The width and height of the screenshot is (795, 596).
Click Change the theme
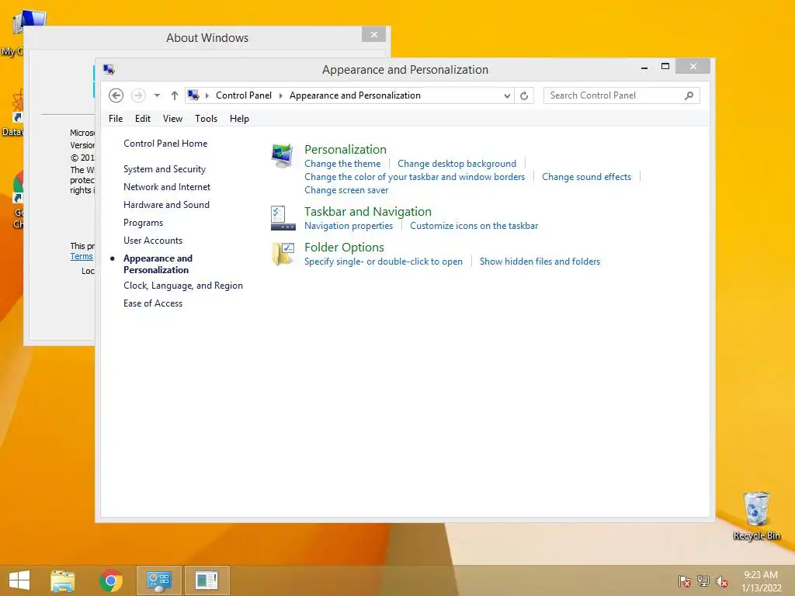coord(342,164)
